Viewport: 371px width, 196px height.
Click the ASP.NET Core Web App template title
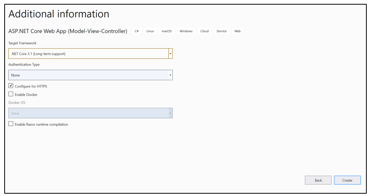(68, 31)
